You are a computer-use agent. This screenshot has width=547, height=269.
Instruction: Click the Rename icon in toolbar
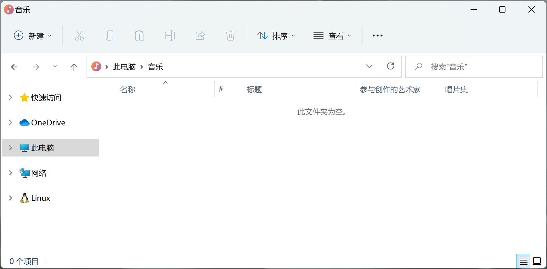point(170,36)
